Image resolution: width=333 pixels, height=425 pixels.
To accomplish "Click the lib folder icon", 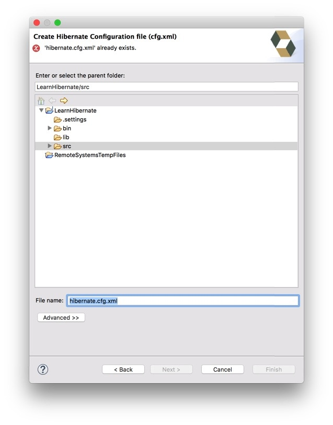I will (58, 138).
